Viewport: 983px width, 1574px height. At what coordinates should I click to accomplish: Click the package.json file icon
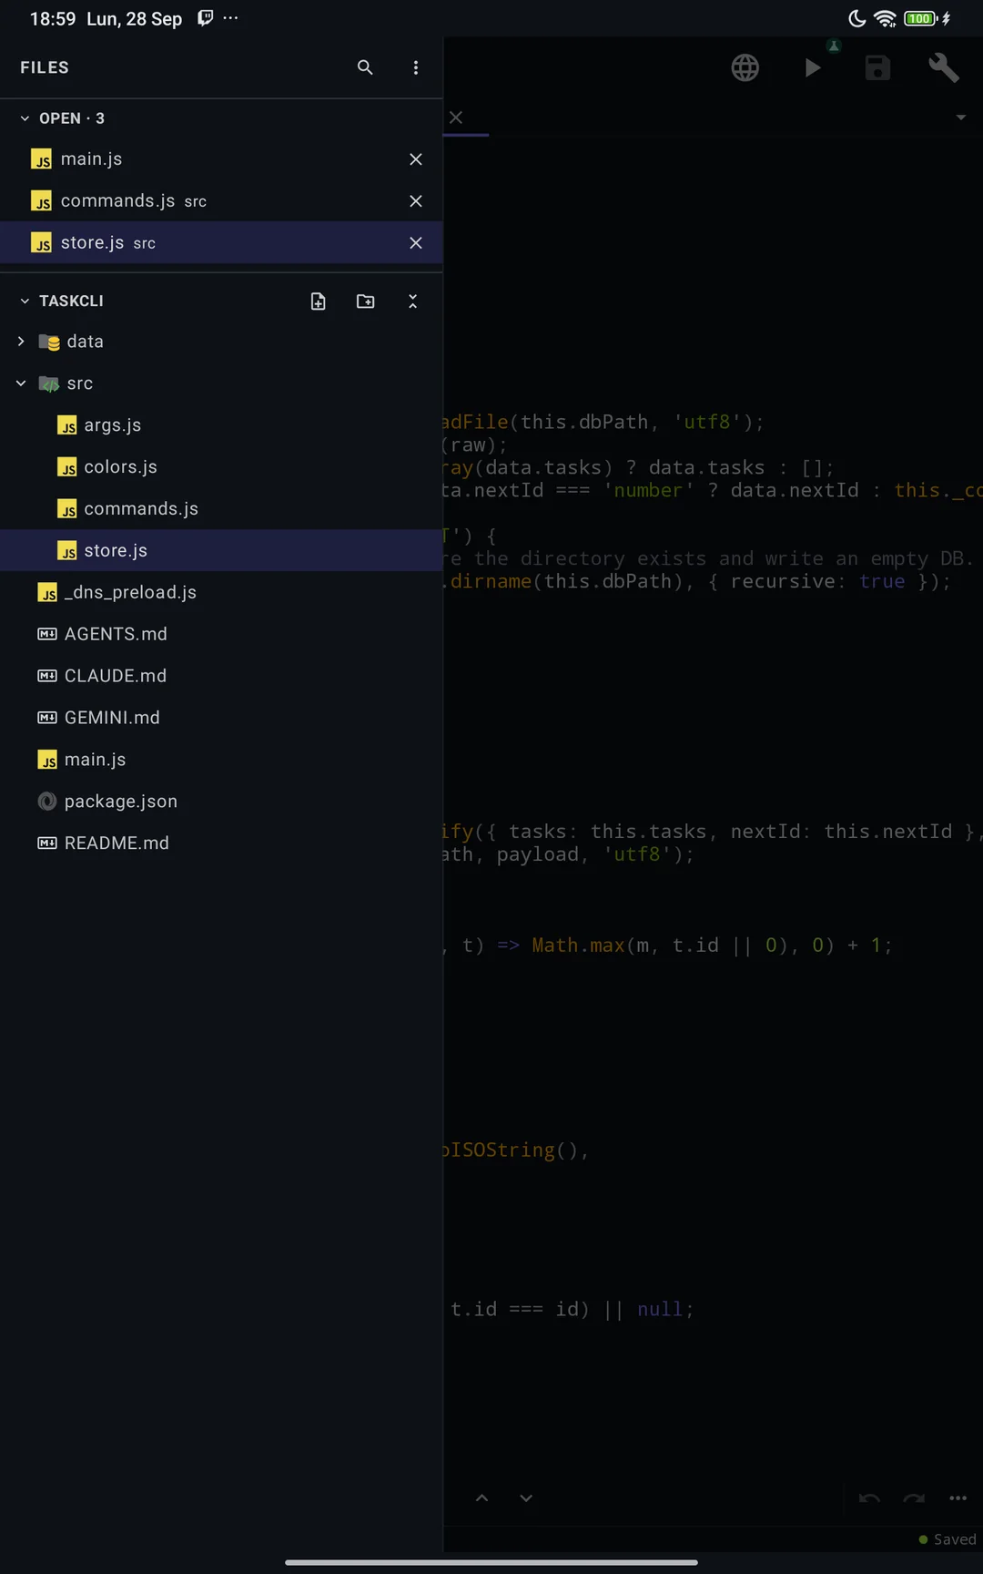pos(47,802)
